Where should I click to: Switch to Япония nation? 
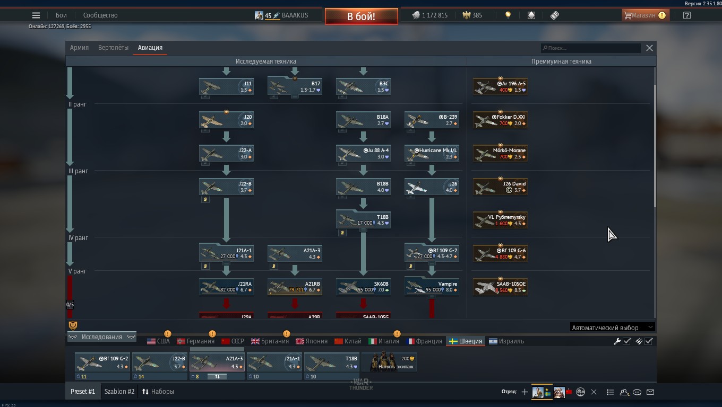click(311, 341)
